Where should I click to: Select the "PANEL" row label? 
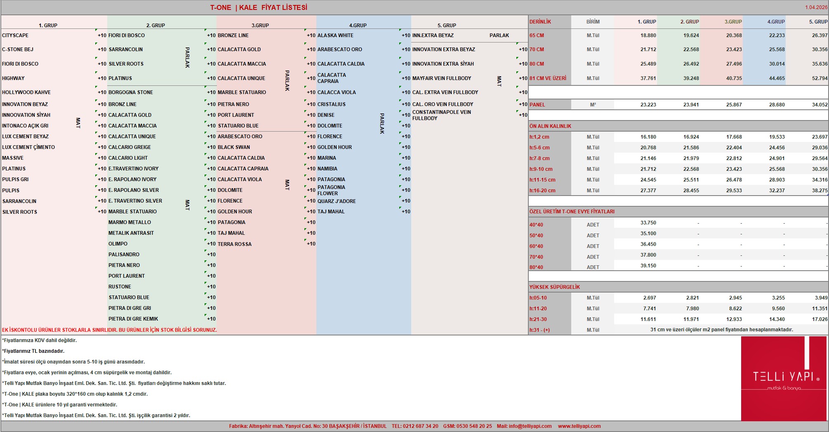click(537, 105)
